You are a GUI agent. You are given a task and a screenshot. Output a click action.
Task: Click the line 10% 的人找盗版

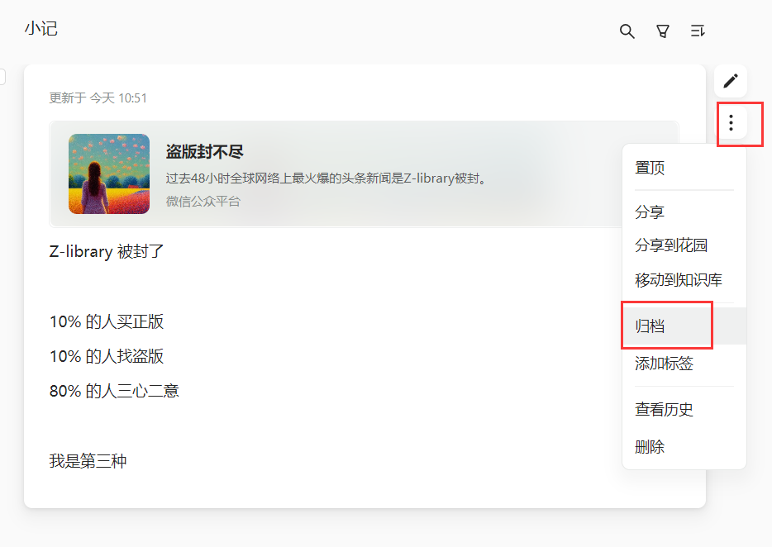[107, 356]
